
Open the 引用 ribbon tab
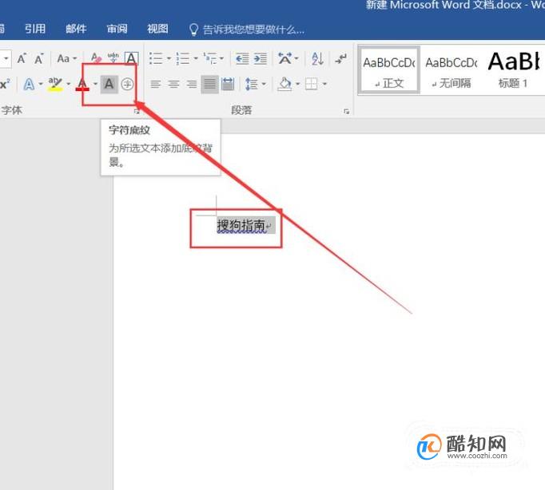(35, 29)
